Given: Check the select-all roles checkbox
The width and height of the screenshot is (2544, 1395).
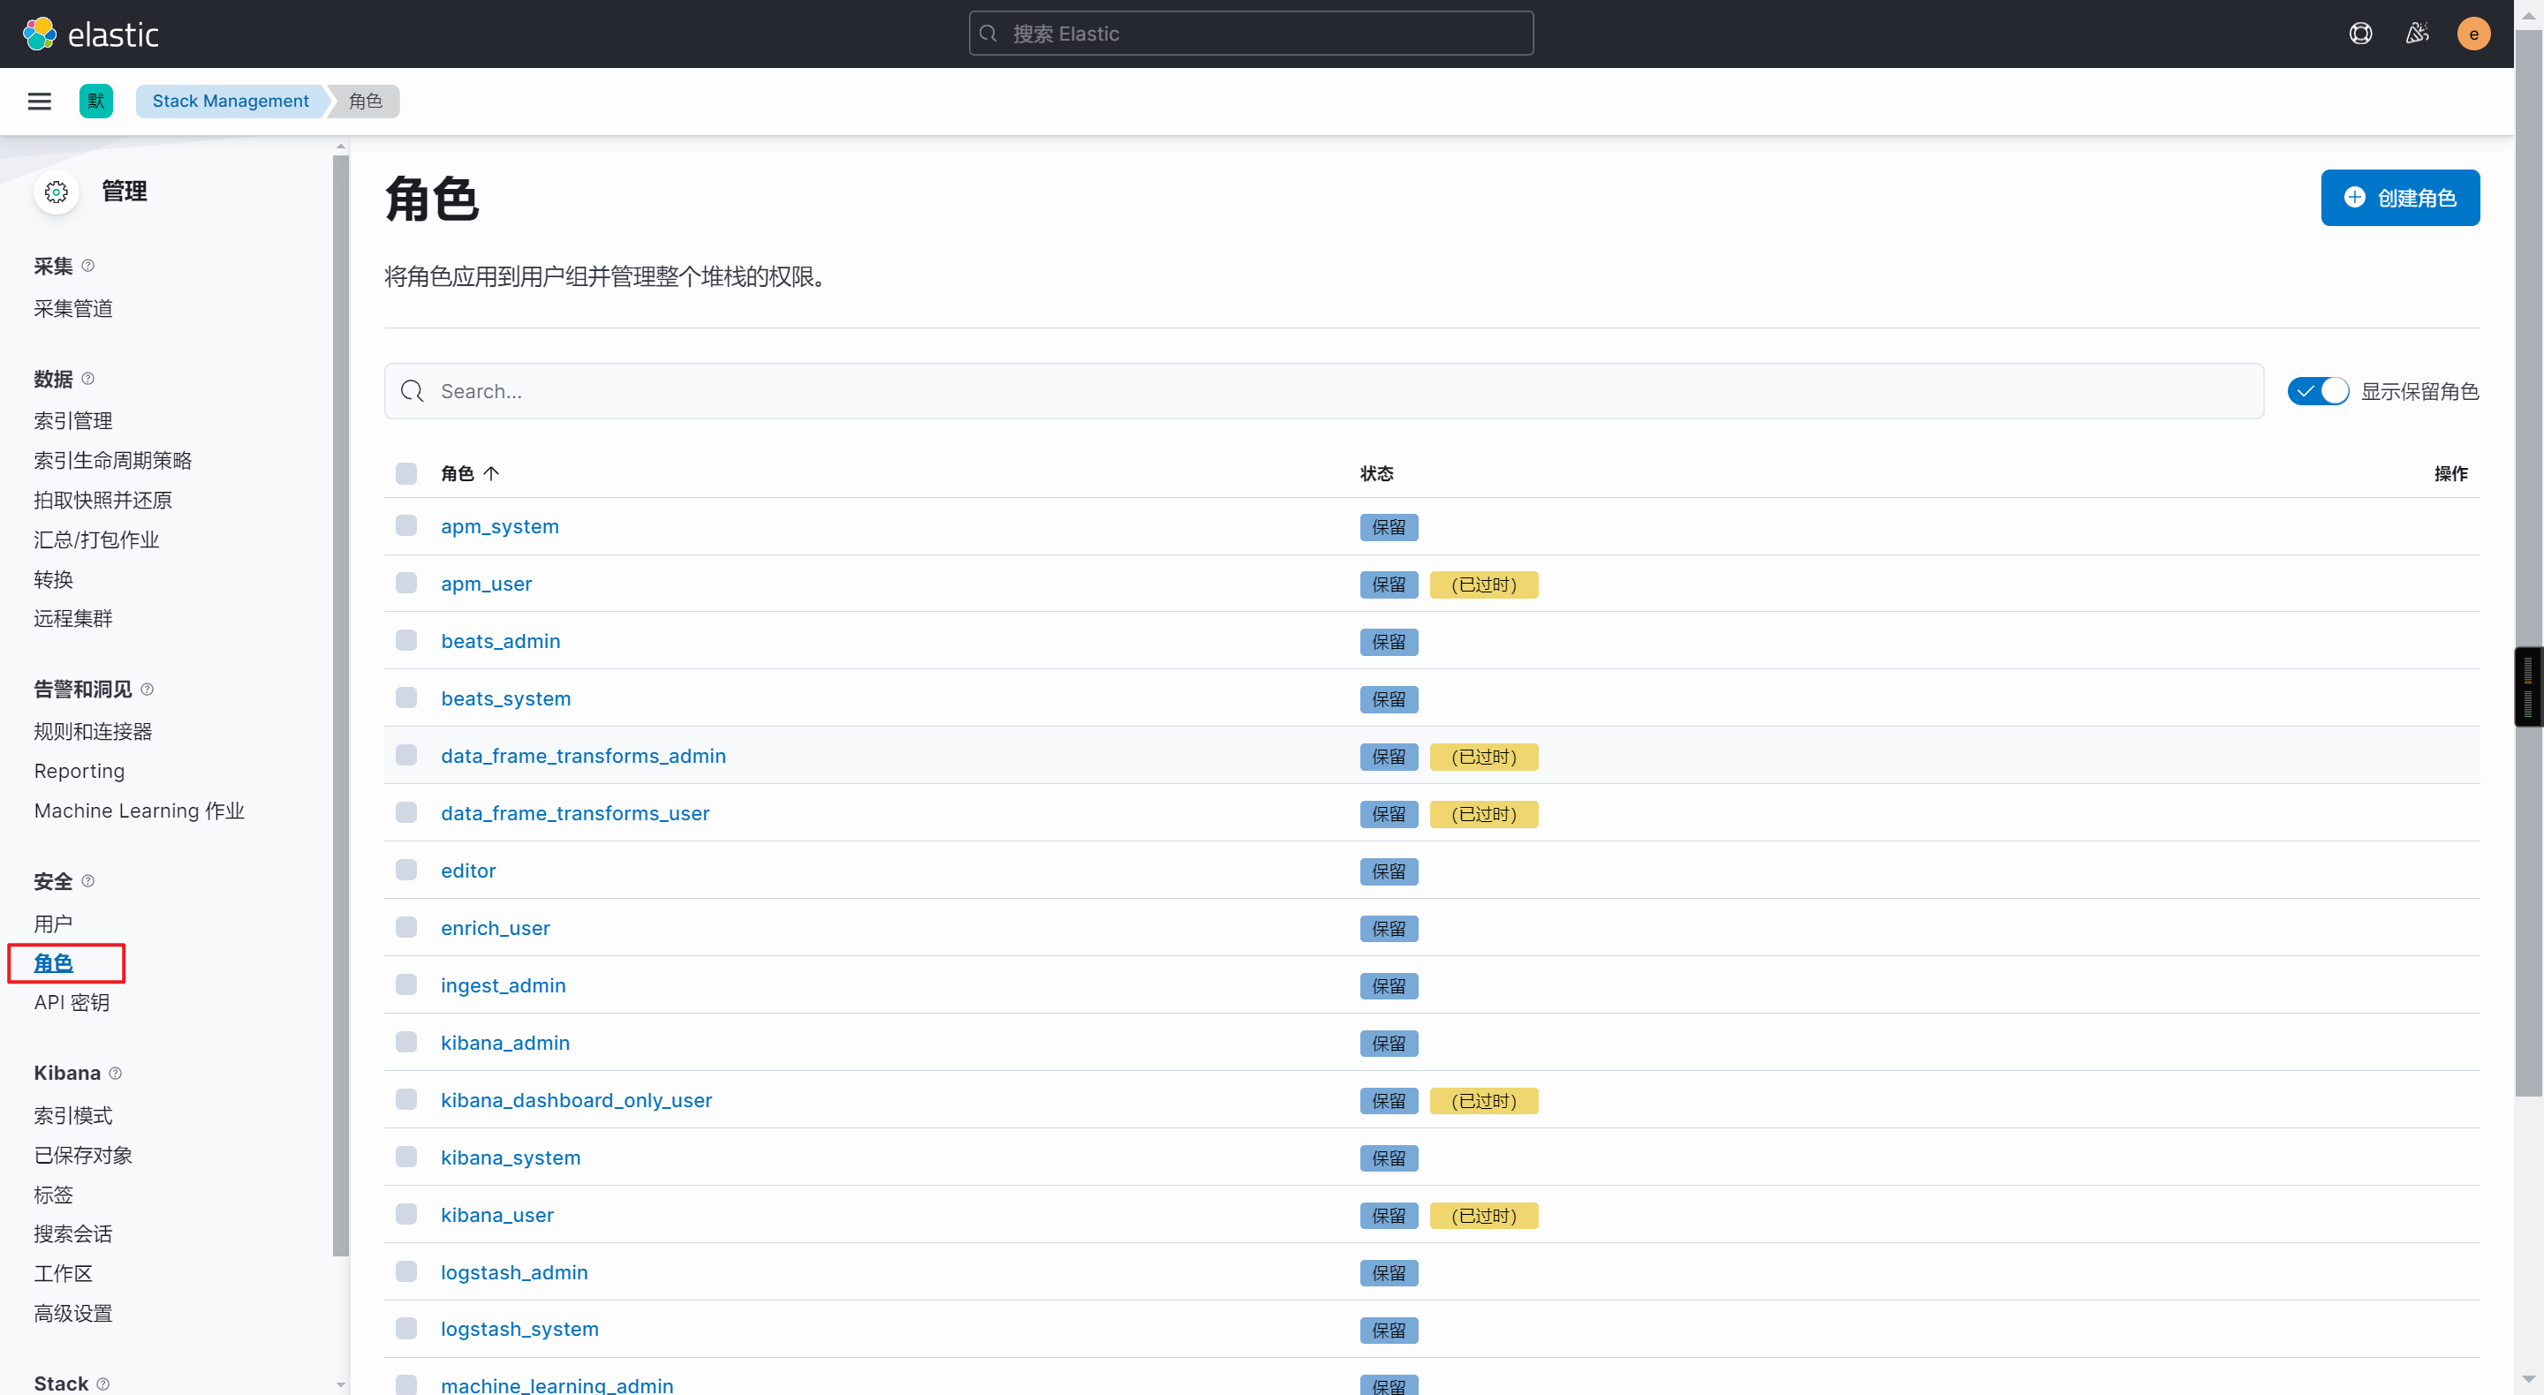Looking at the screenshot, I should (x=406, y=474).
